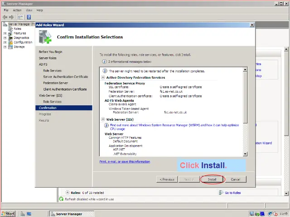Go to Federation Server step
The image size is (290, 217).
tap(55, 83)
